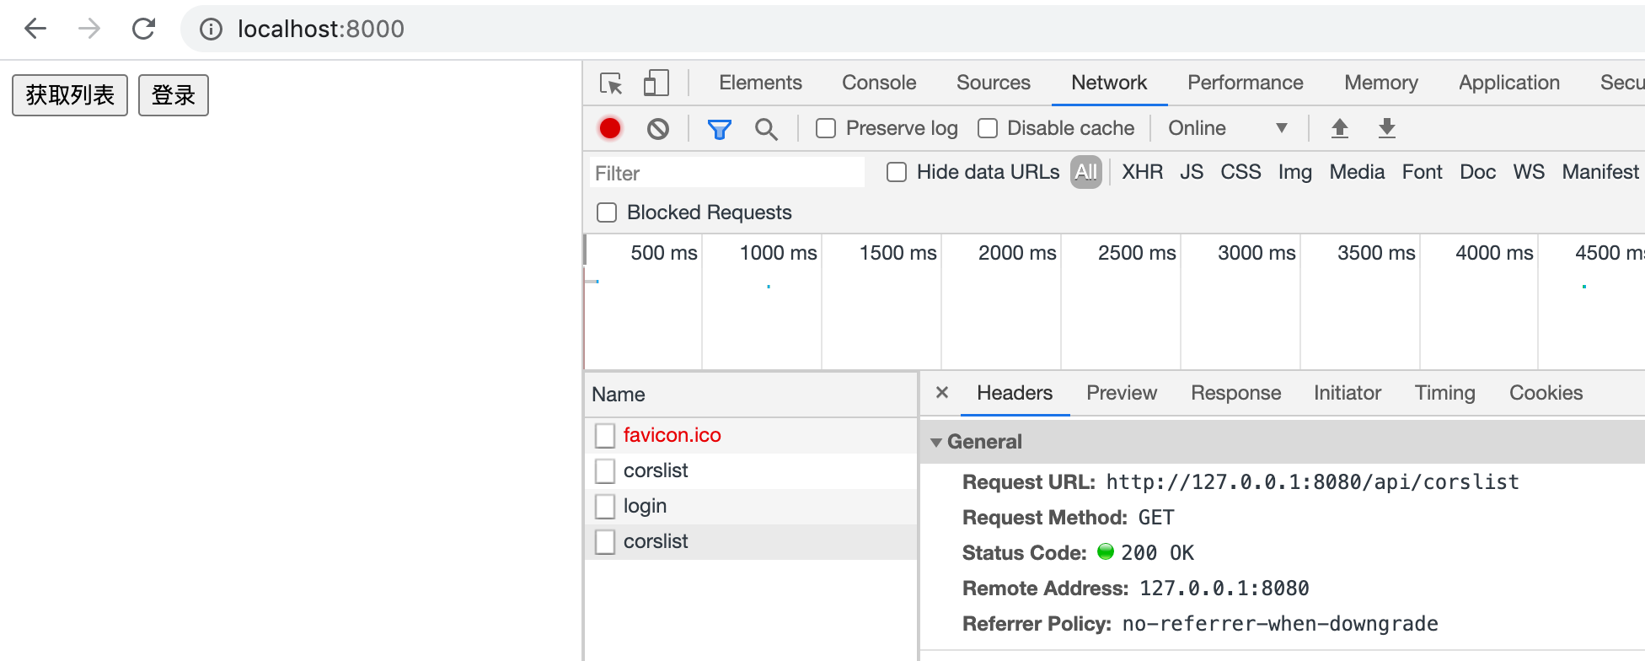
Task: Filter requests by XHR
Action: coord(1142,172)
